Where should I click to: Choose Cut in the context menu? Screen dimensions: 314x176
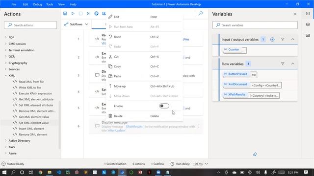coord(145,57)
